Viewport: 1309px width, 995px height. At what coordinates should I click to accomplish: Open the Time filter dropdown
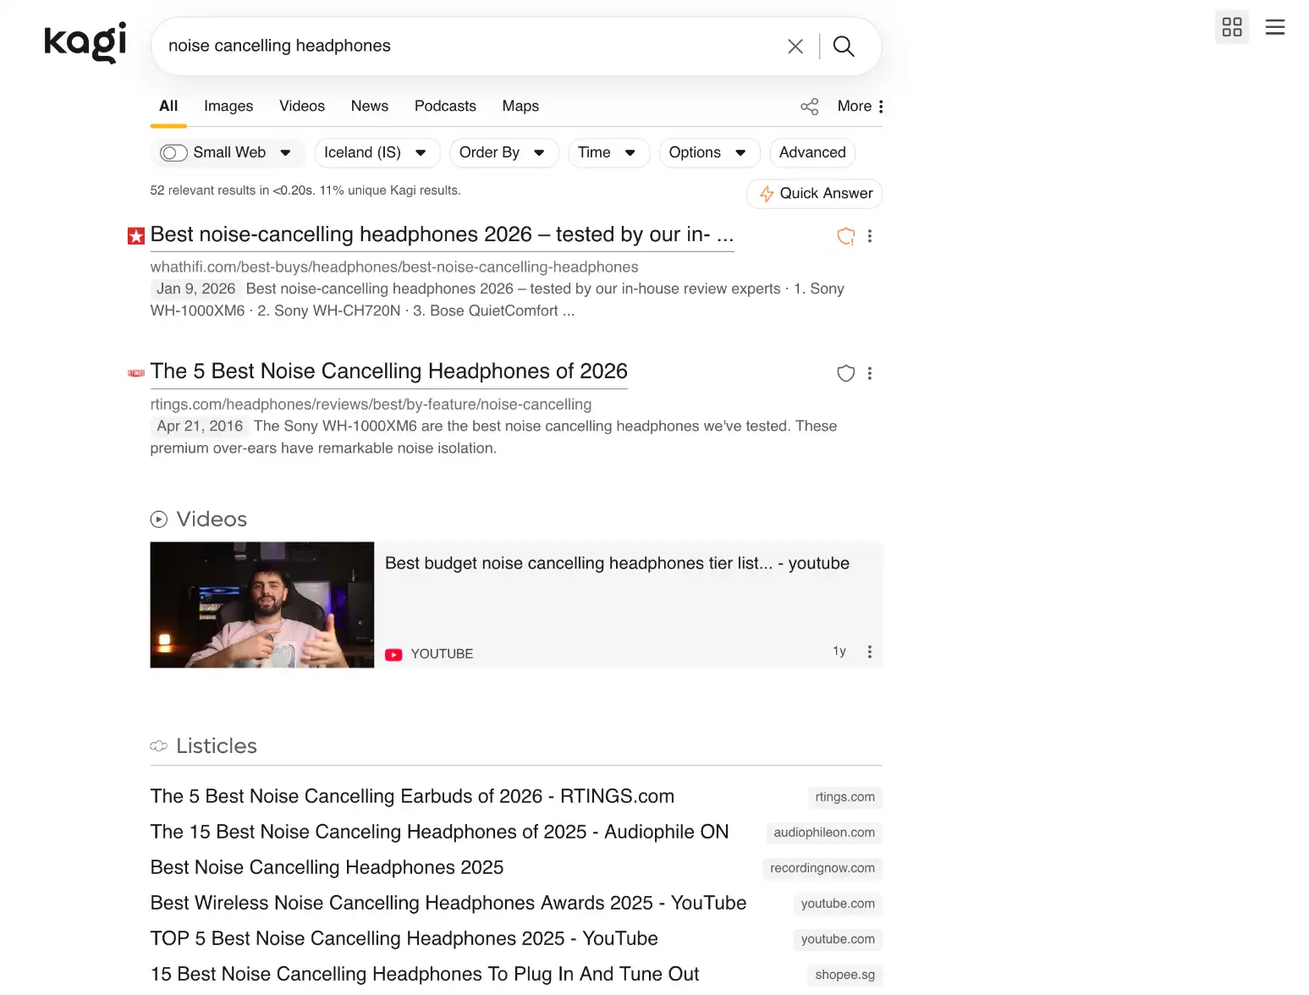[608, 152]
